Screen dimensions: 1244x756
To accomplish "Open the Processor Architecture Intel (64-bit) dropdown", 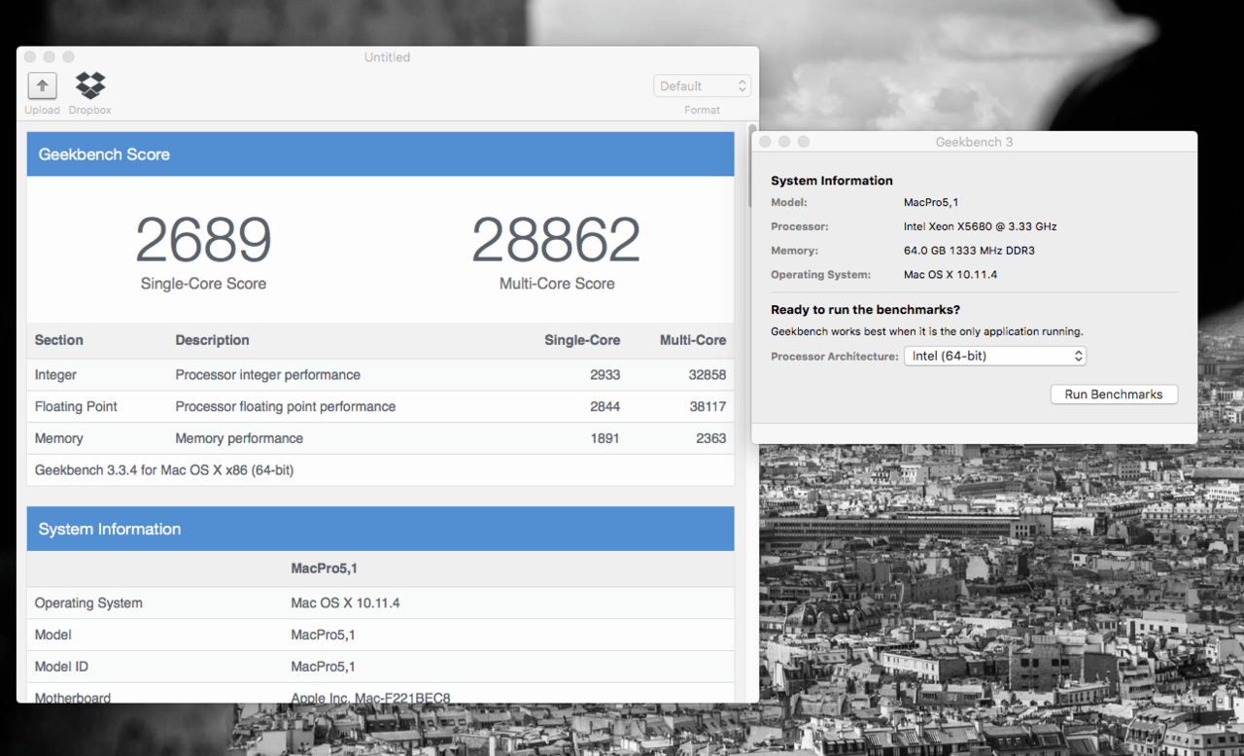I will pos(995,357).
